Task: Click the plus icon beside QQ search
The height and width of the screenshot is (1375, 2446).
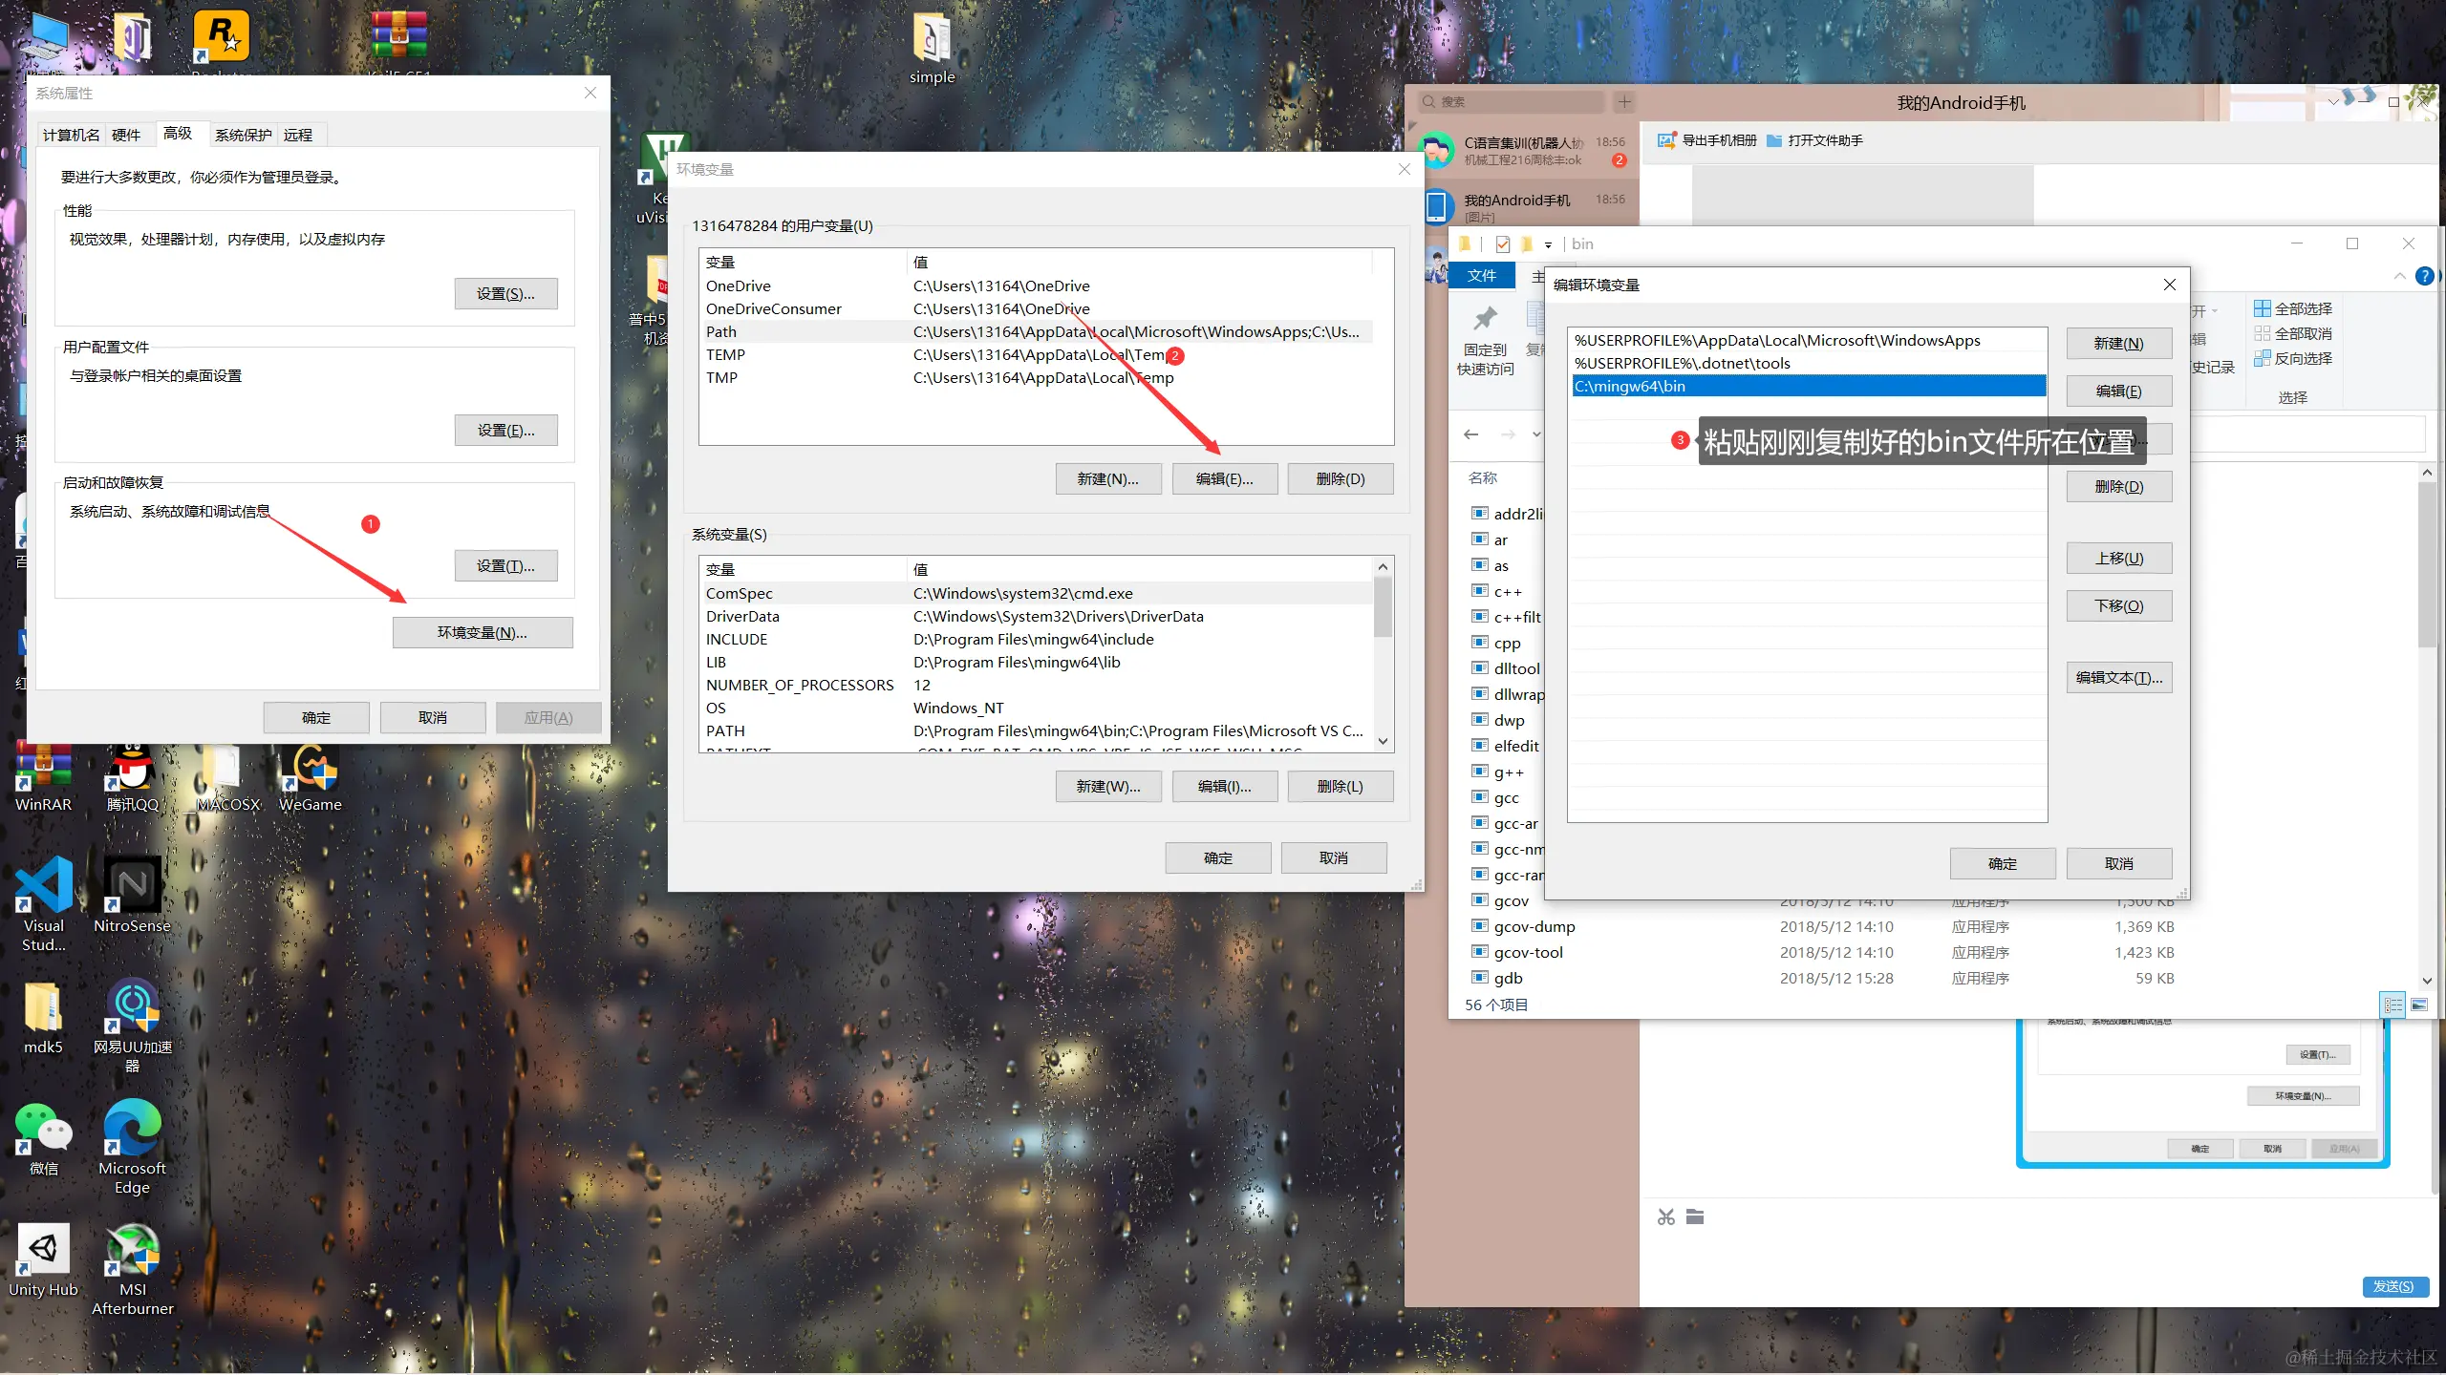Action: pos(1624,101)
